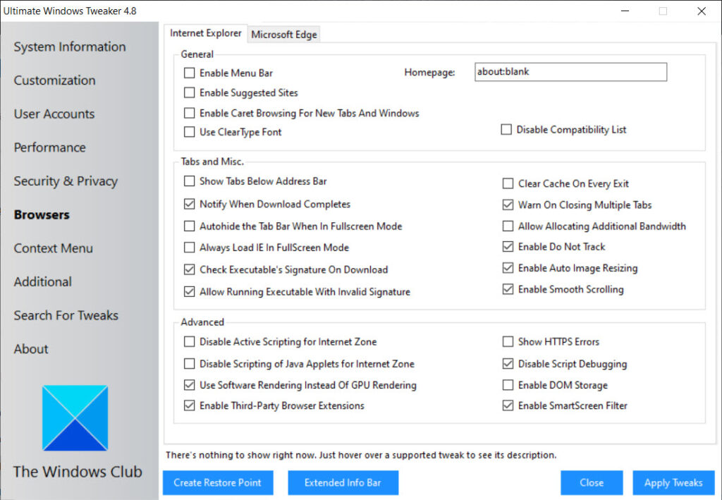
Task: Check Allow Allocating Additional Bandwidth
Action: [x=508, y=226]
